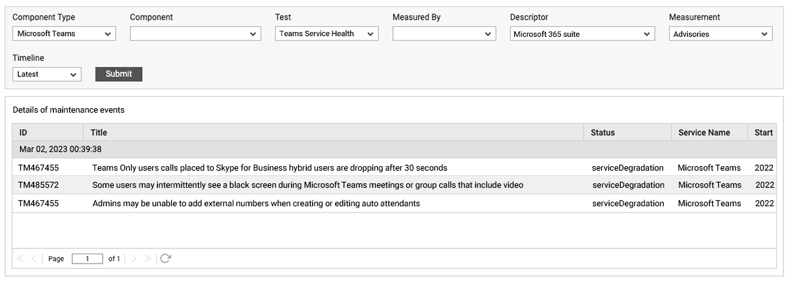
Task: Expand the empty Component dropdown
Action: tap(195, 34)
